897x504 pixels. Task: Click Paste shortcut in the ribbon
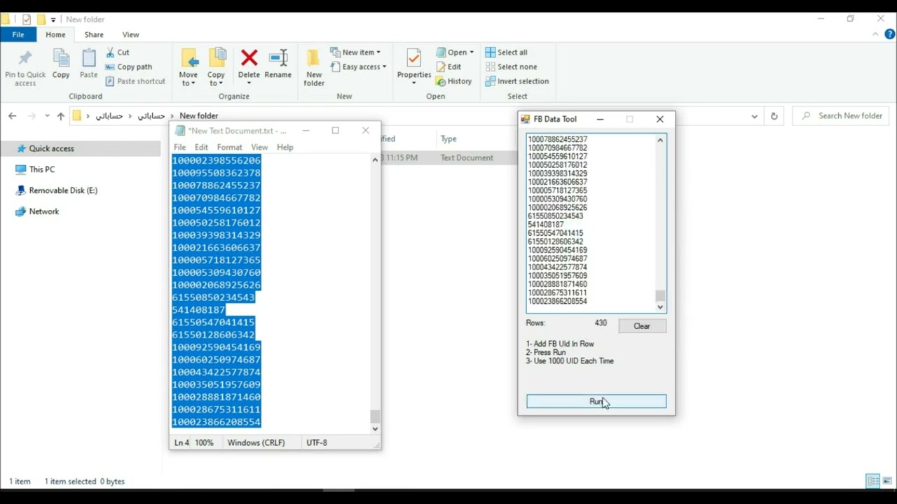coord(135,81)
